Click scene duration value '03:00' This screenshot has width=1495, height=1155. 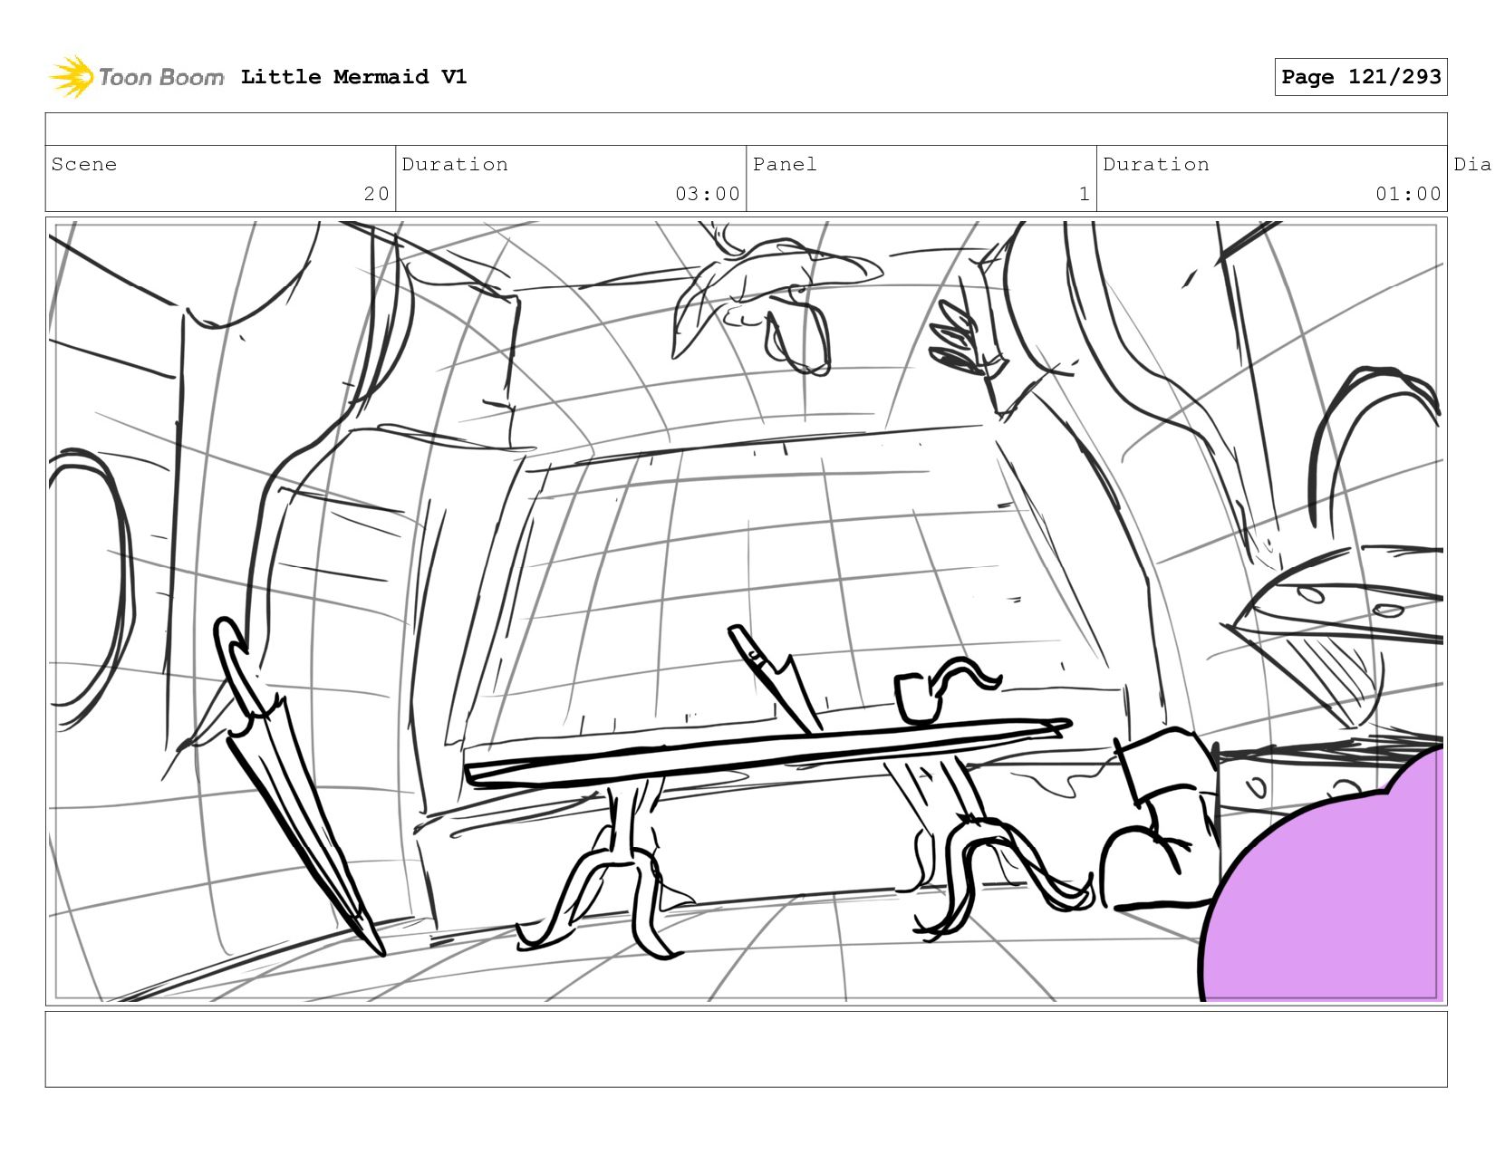coord(707,194)
